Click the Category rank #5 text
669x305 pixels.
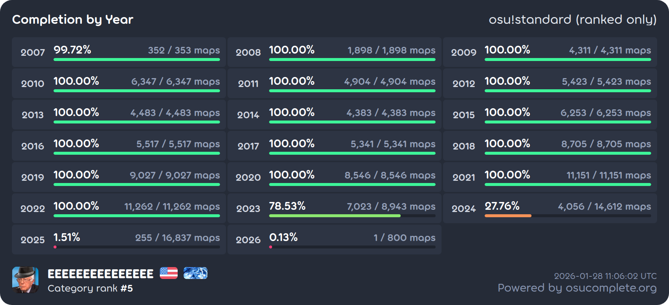[x=90, y=288]
